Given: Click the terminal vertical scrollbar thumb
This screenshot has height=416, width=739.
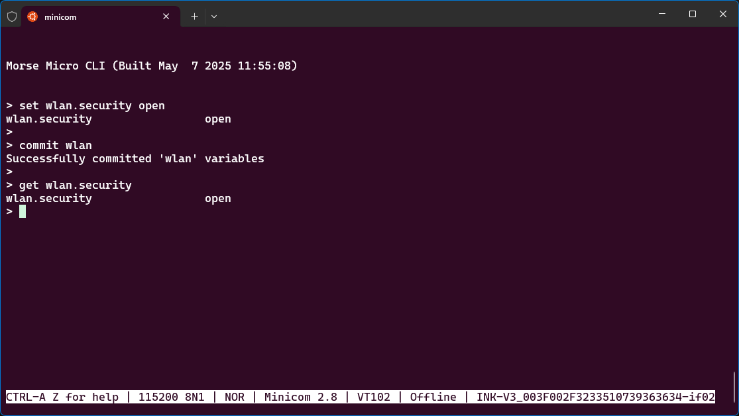Looking at the screenshot, I should click(734, 387).
